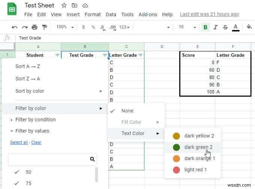Click the Print icon

(x=34, y=27)
